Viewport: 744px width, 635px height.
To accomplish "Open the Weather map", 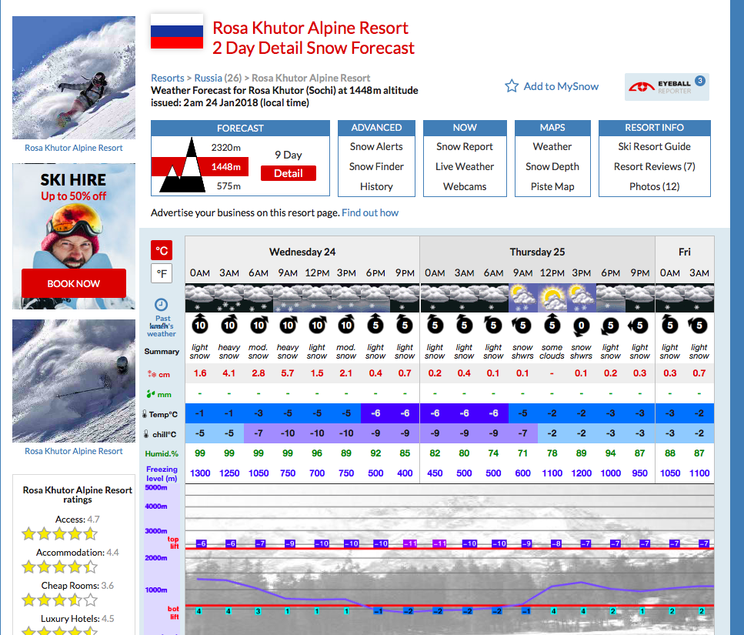I will click(552, 147).
